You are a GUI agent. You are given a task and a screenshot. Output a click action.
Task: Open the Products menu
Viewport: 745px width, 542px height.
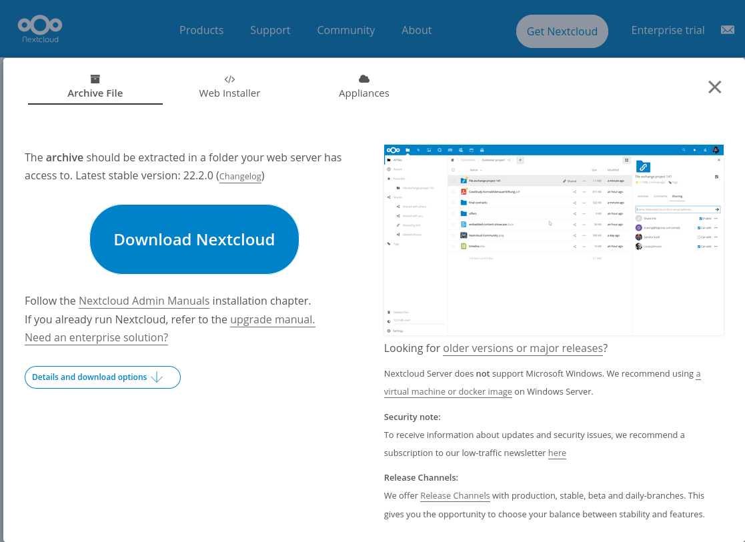201,30
